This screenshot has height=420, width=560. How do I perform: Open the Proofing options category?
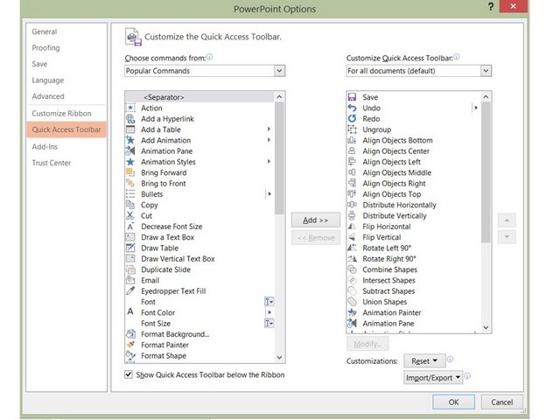tap(45, 48)
